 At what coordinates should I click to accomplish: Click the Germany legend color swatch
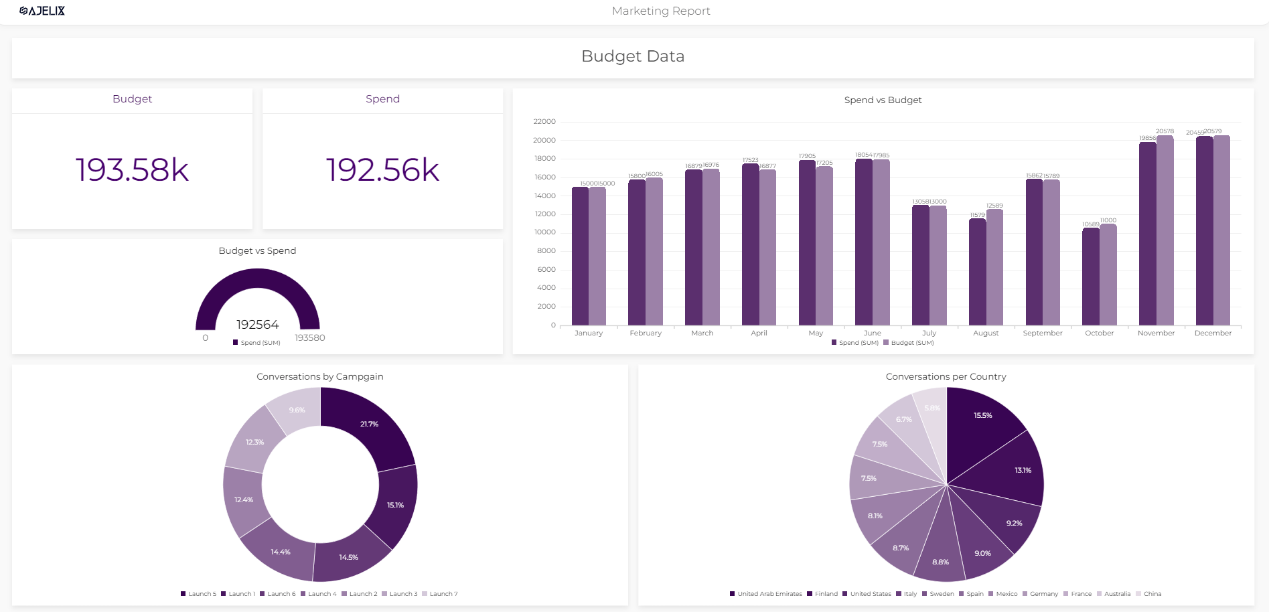click(x=1025, y=593)
